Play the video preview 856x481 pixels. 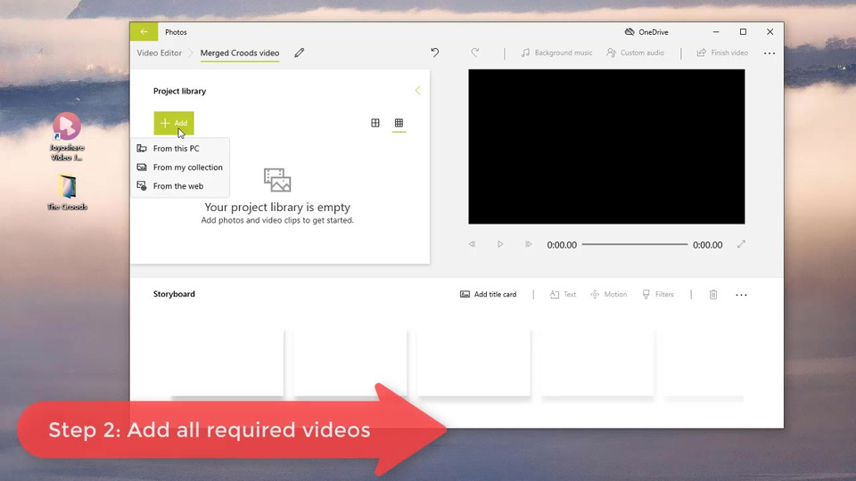[500, 244]
